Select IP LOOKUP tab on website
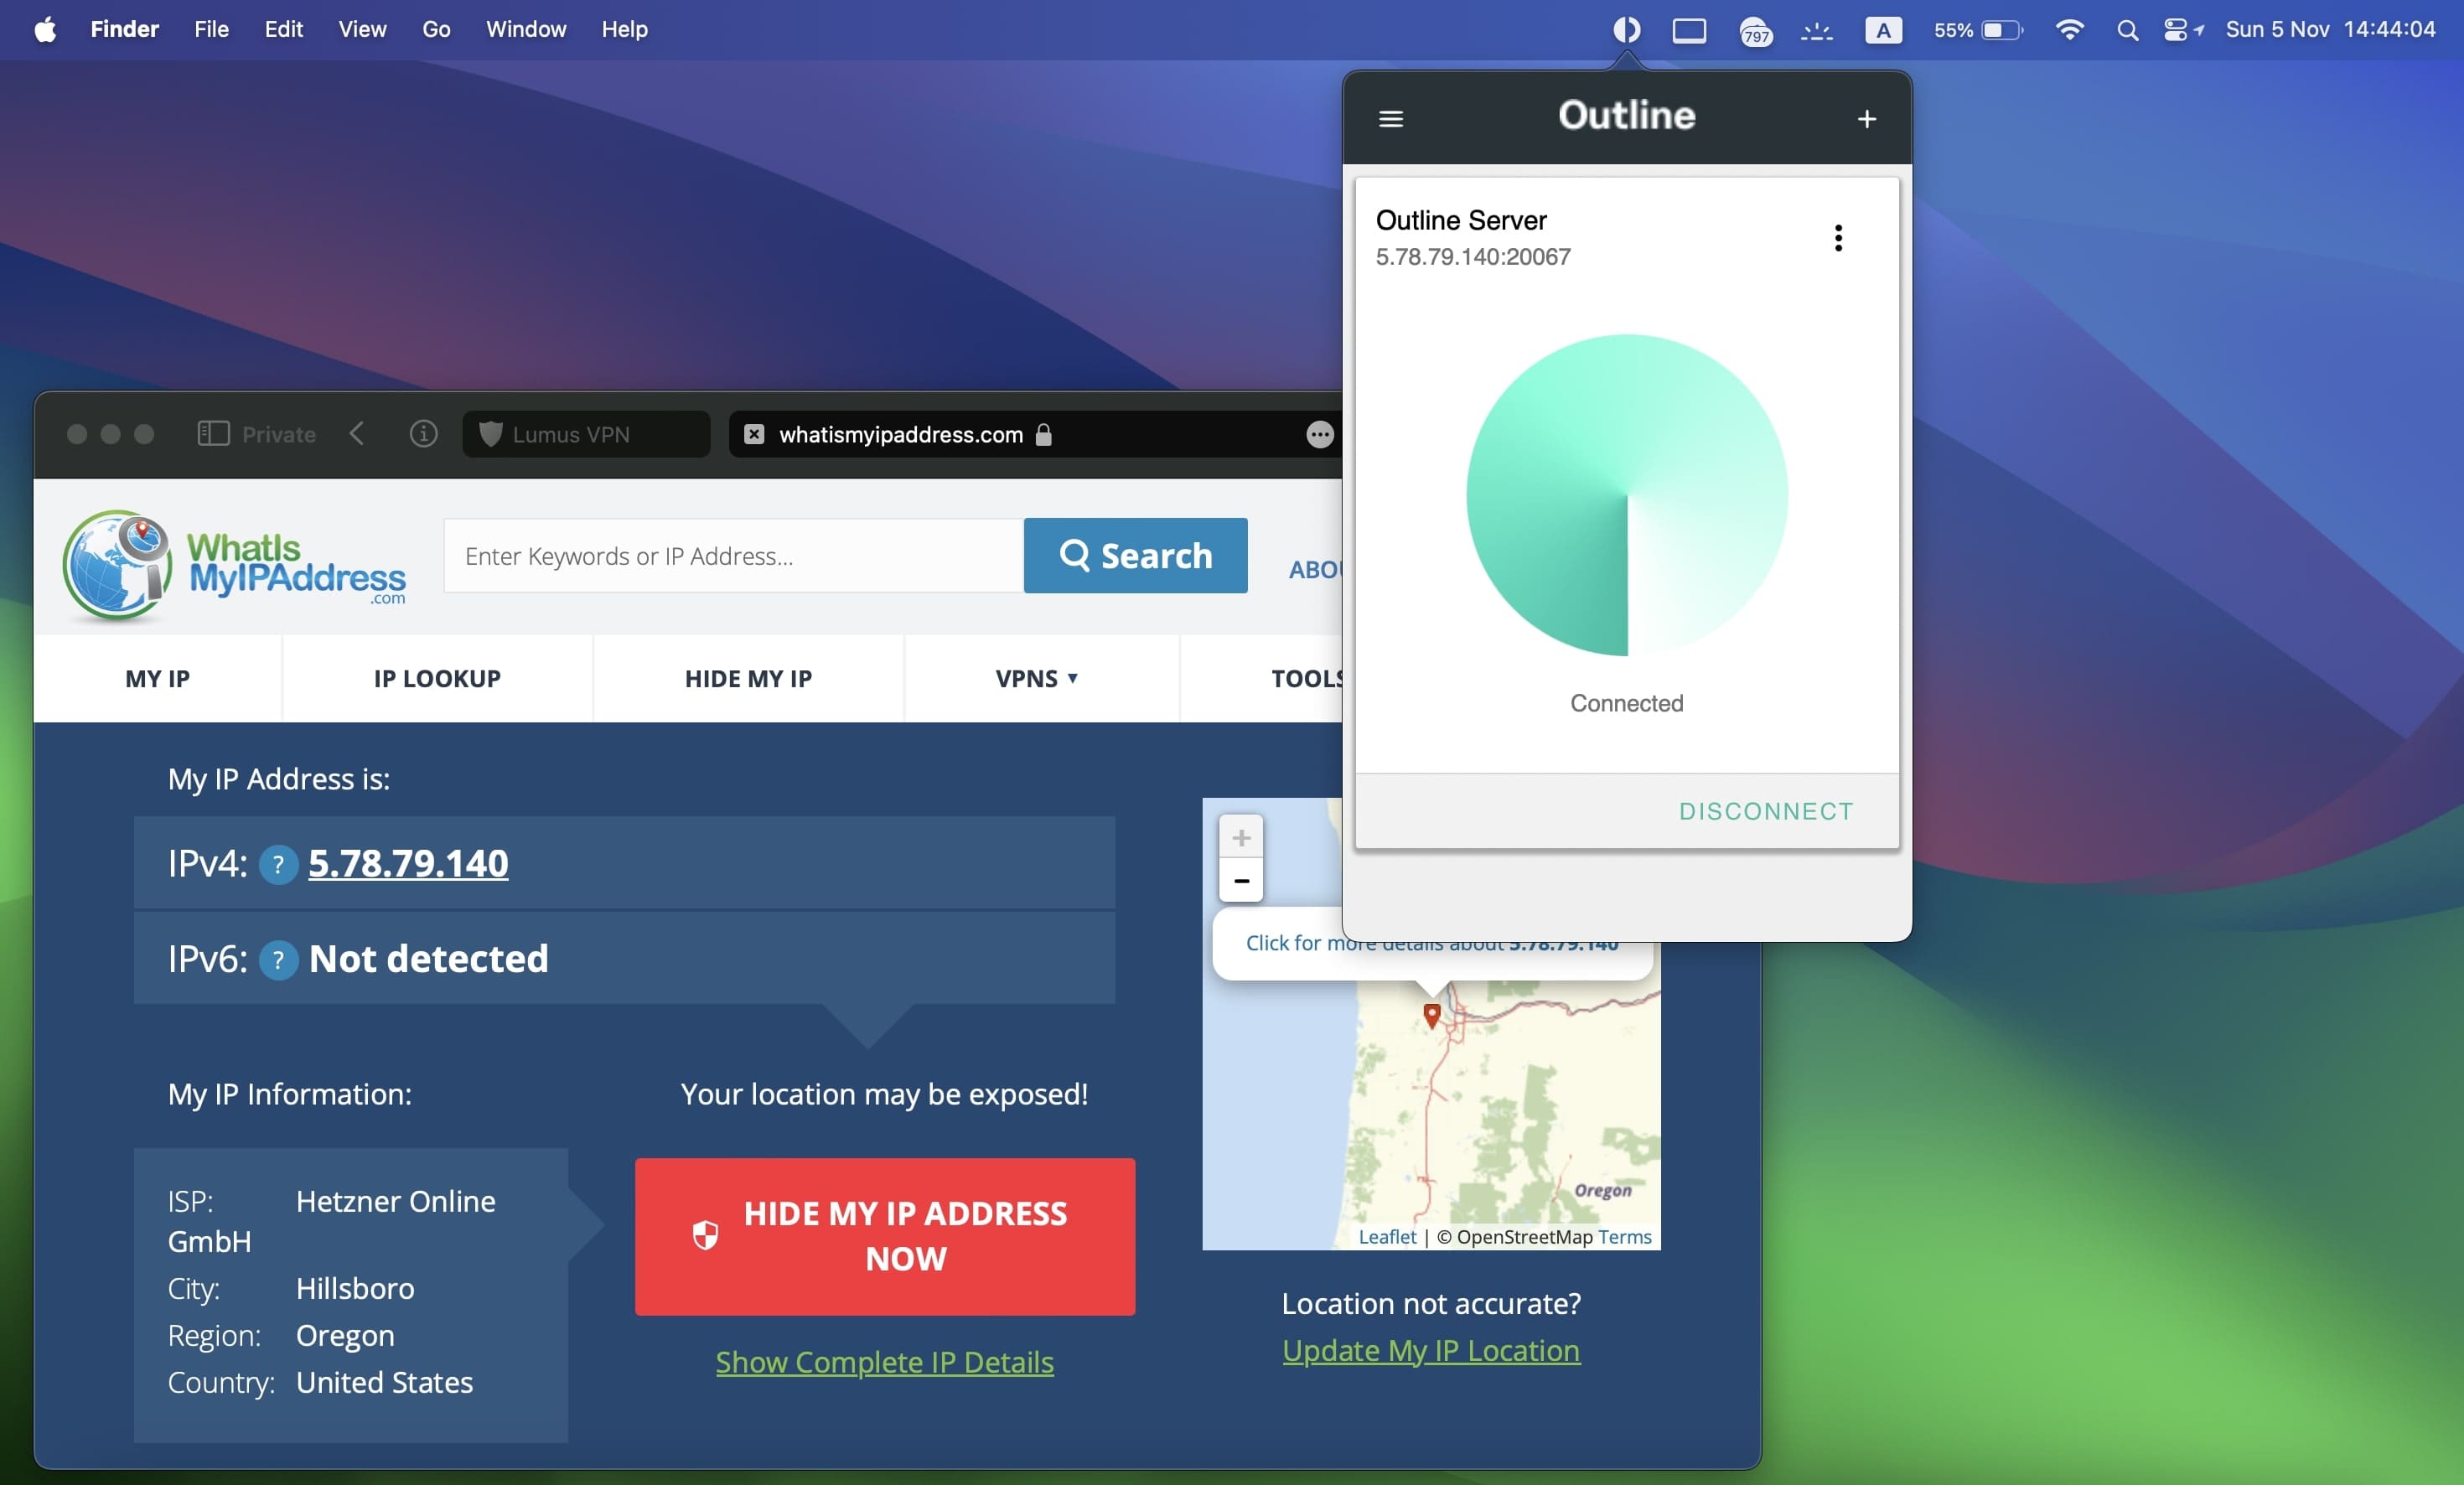2464x1485 pixels. (x=437, y=675)
